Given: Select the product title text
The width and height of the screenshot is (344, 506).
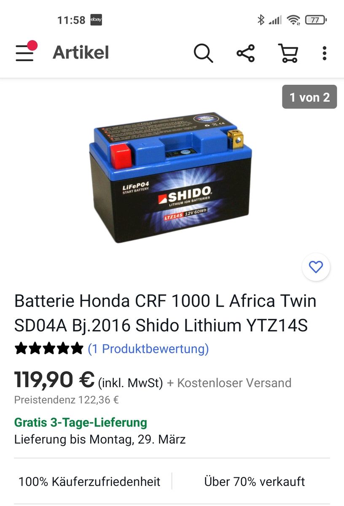Looking at the screenshot, I should pyautogui.click(x=165, y=313).
